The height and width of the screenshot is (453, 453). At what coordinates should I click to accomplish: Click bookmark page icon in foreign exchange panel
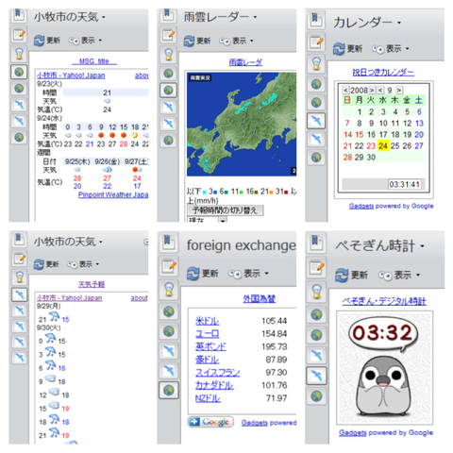coord(169,242)
